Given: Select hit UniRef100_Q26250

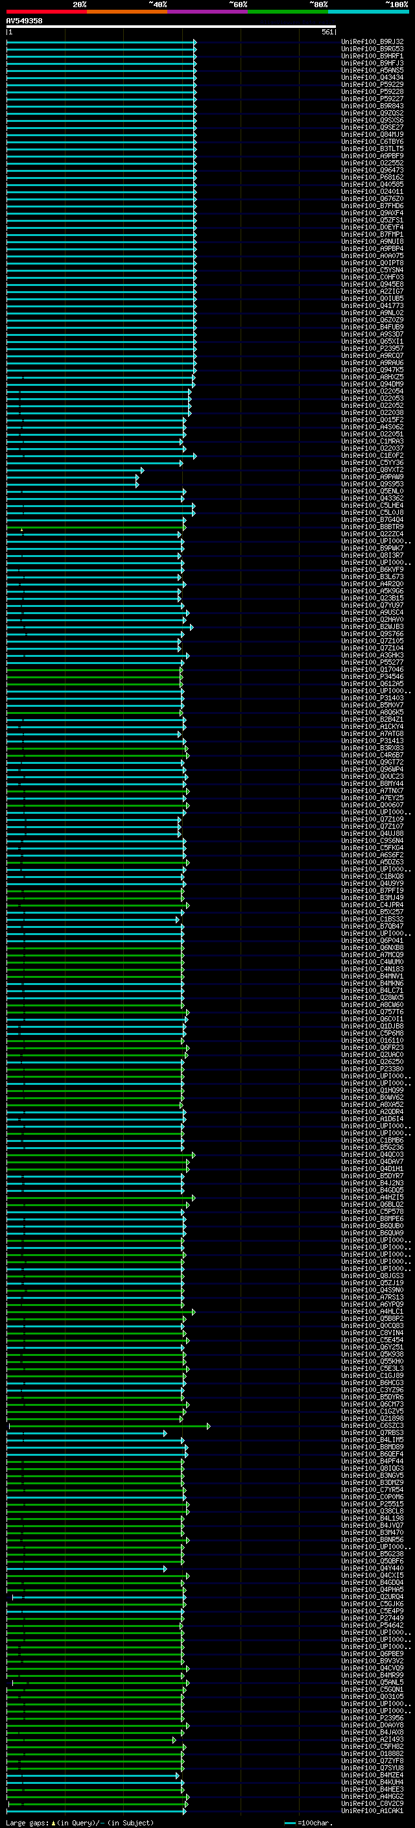Looking at the screenshot, I should [x=372, y=1062].
